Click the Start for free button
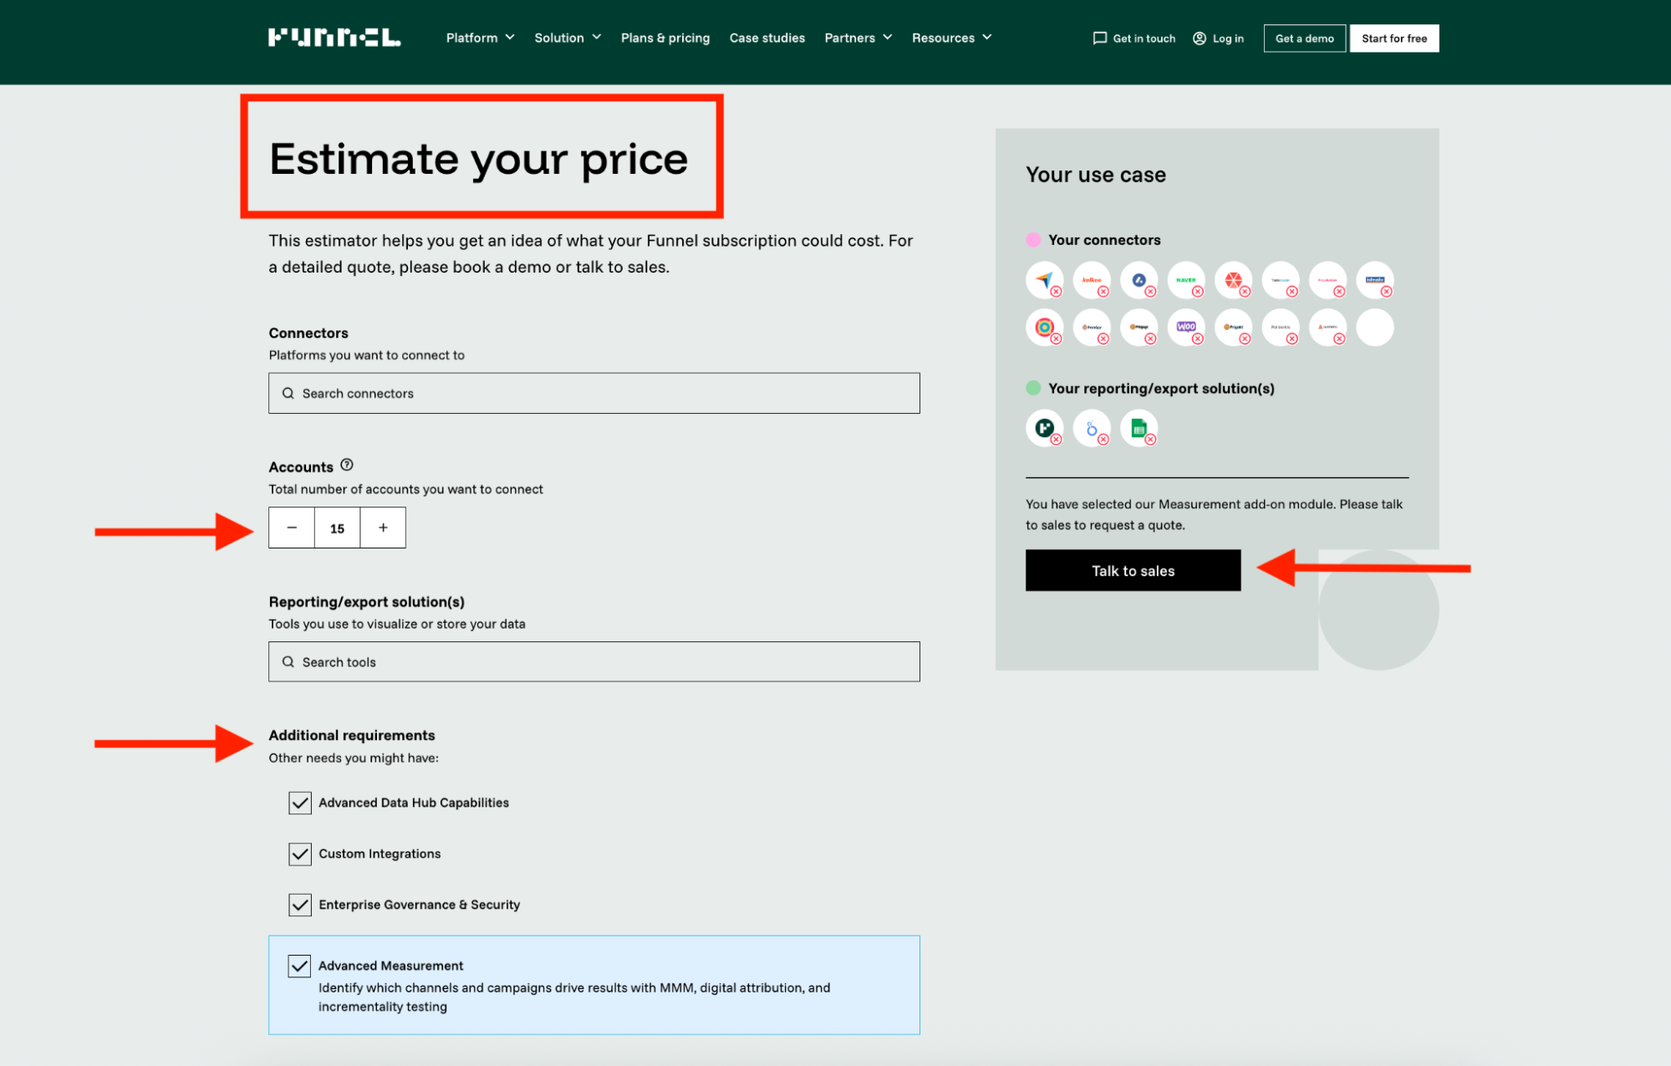This screenshot has width=1671, height=1066. coord(1393,38)
